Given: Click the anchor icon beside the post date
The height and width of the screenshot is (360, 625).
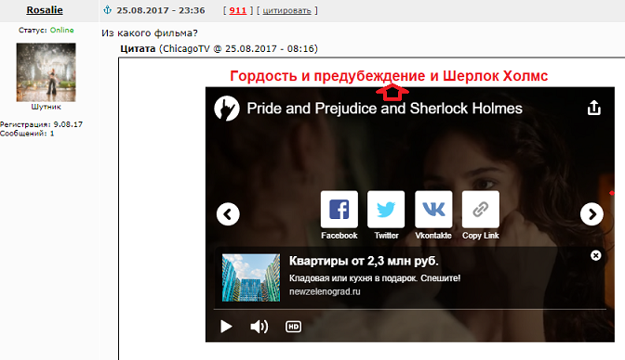Looking at the screenshot, I should [107, 10].
